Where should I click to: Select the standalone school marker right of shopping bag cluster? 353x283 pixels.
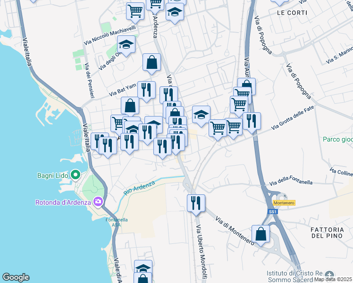[201, 115]
